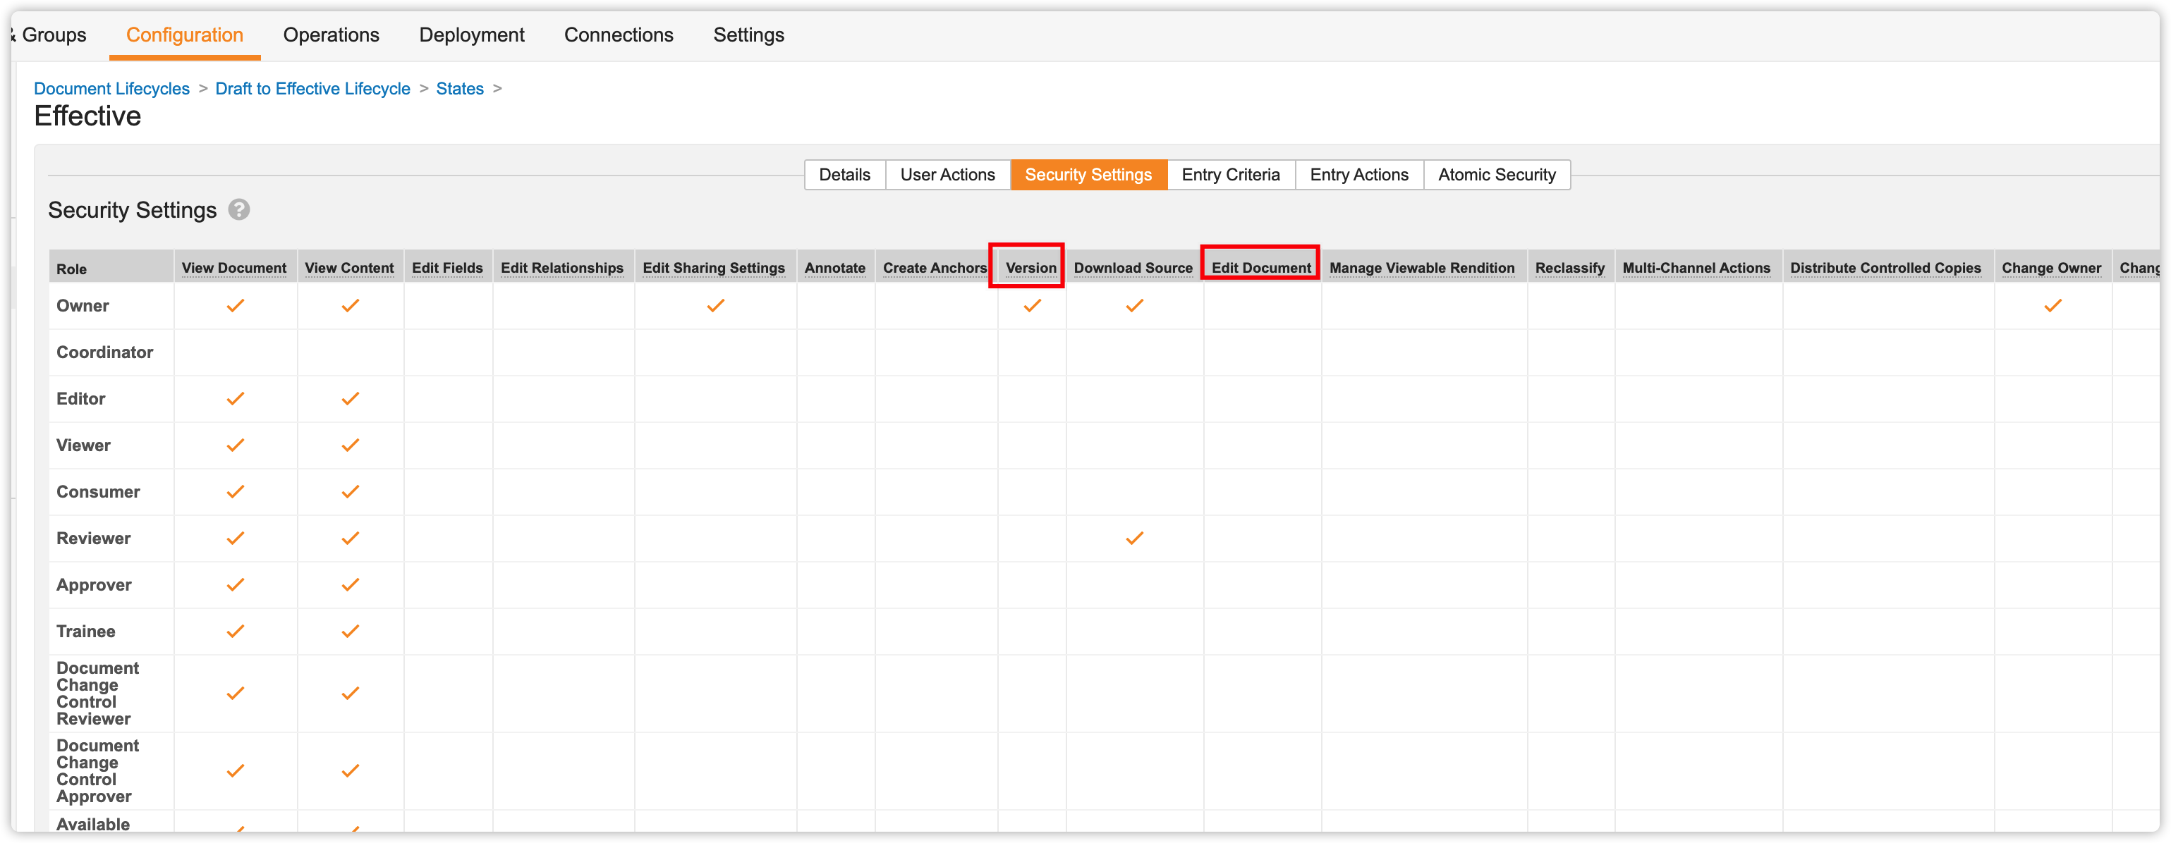Screen dimensions: 2171x843
Task: Open Draft to Effective Lifecycle breadcrumb
Action: pyautogui.click(x=312, y=88)
